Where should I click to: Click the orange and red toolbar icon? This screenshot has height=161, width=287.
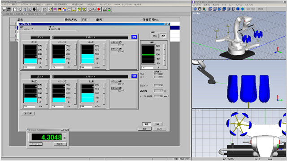(60, 9)
